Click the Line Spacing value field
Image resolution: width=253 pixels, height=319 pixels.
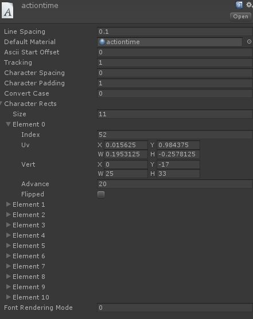click(x=175, y=31)
